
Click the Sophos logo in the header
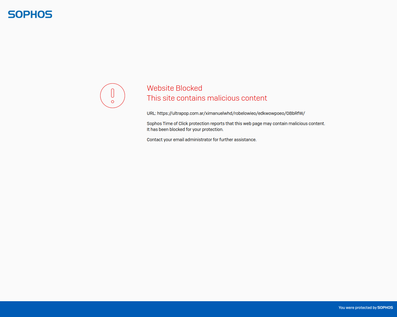pos(30,15)
